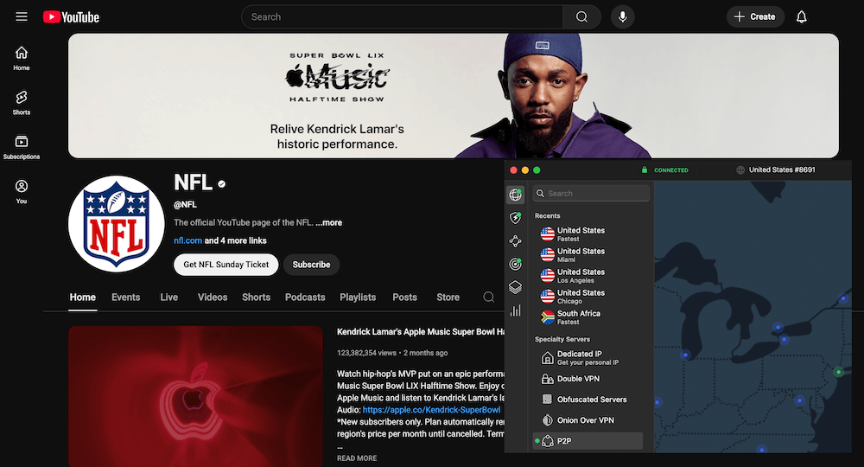Image resolution: width=864 pixels, height=467 pixels.
Task: Click the CONNECTED status text
Action: pyautogui.click(x=670, y=170)
